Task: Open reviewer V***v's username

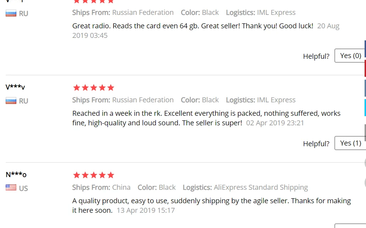Action: 15,87
